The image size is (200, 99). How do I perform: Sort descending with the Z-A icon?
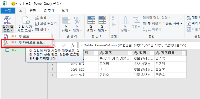114,23
